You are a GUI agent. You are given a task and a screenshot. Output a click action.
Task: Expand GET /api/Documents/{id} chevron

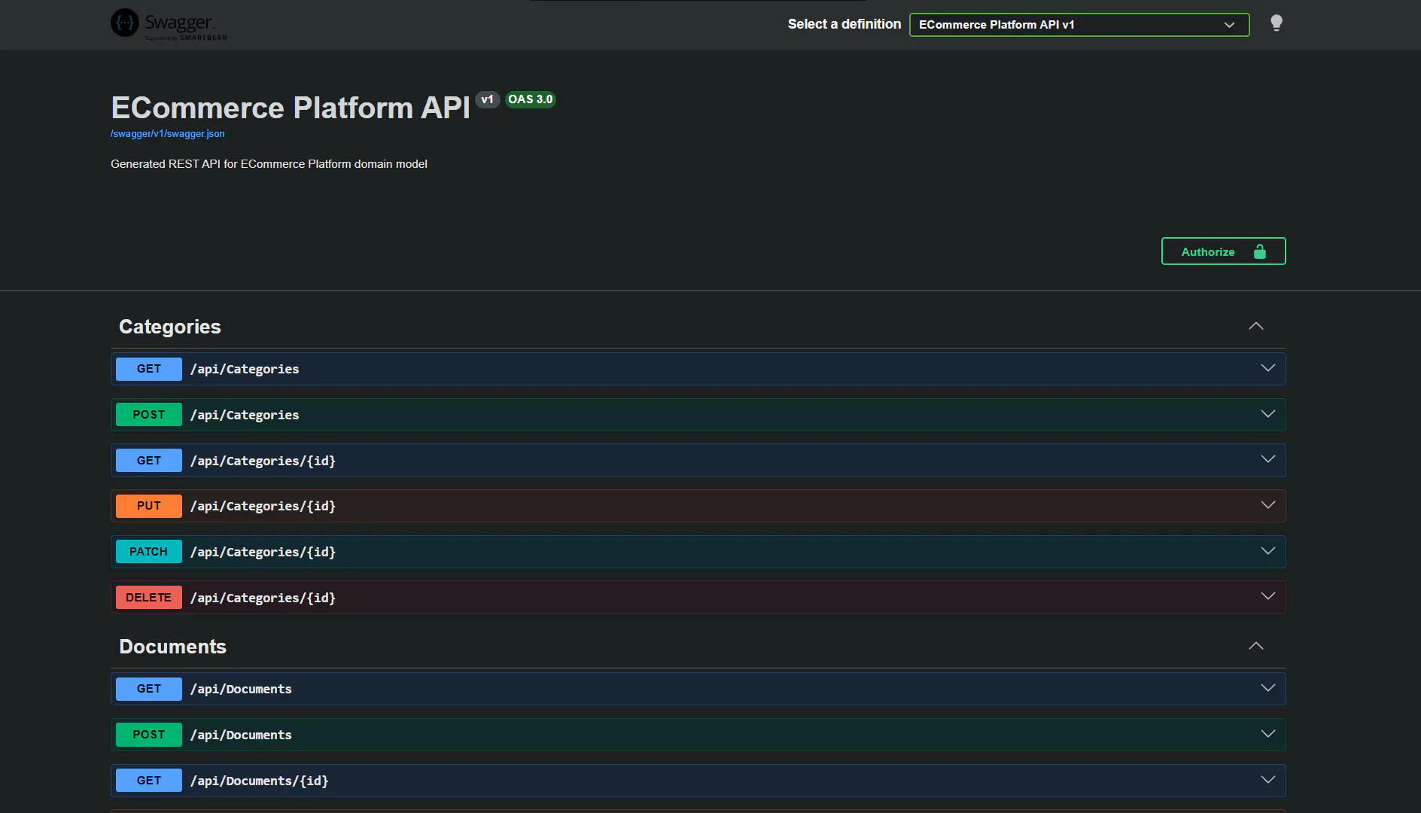tap(1267, 780)
